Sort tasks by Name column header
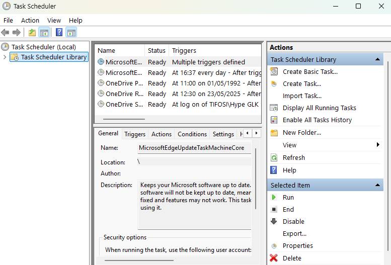Screen dimensions: 391x265 (x=120, y=51)
